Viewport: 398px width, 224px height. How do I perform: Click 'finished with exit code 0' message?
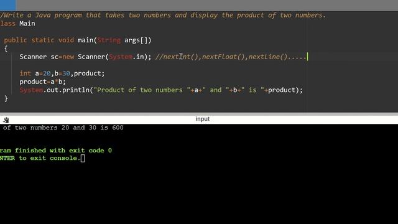tap(63, 151)
